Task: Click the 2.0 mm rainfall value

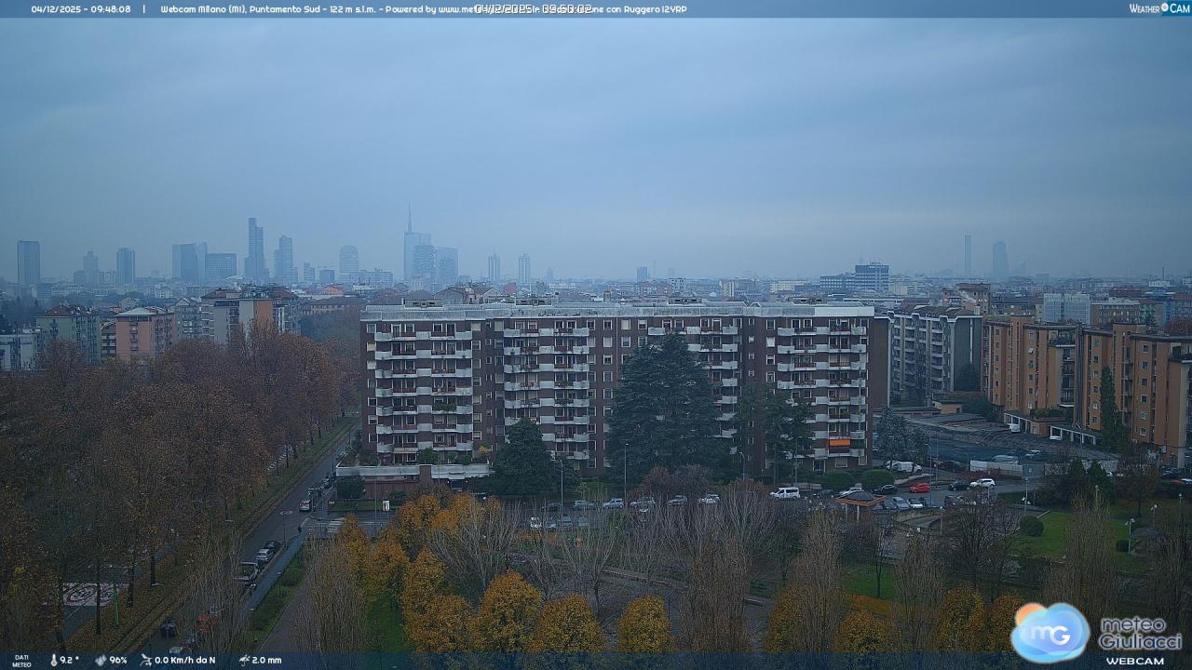Action: pyautogui.click(x=266, y=660)
